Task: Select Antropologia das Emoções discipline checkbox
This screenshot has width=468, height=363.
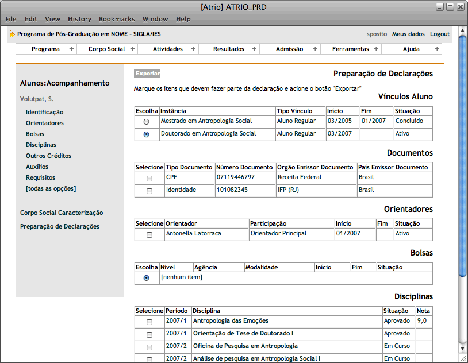Action: [x=149, y=322]
